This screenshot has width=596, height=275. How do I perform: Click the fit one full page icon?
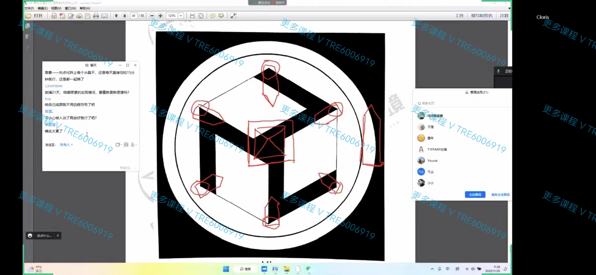pos(201,16)
